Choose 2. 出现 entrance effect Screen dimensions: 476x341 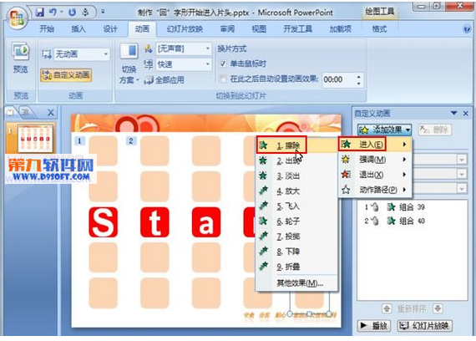click(x=296, y=160)
